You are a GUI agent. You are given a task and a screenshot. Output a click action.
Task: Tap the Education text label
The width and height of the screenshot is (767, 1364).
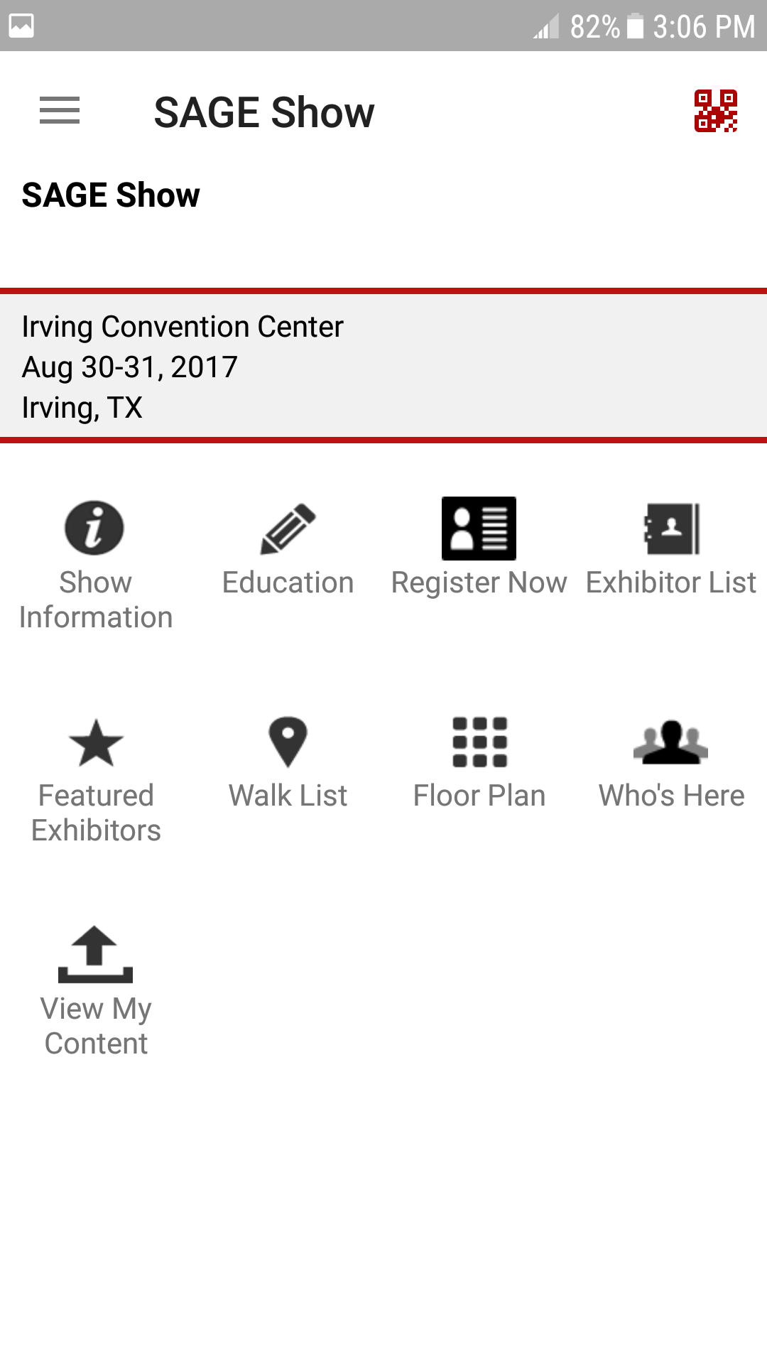tap(288, 583)
